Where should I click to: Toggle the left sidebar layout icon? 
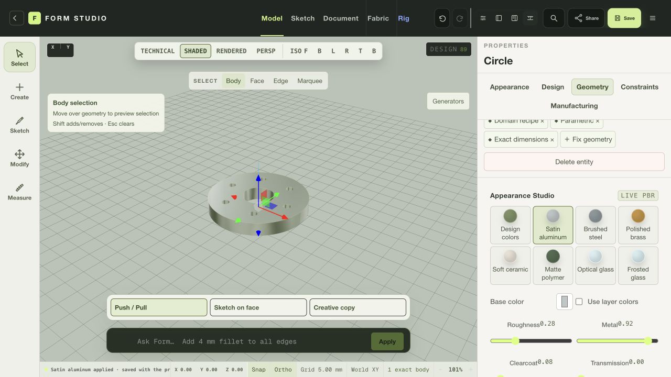point(499,18)
